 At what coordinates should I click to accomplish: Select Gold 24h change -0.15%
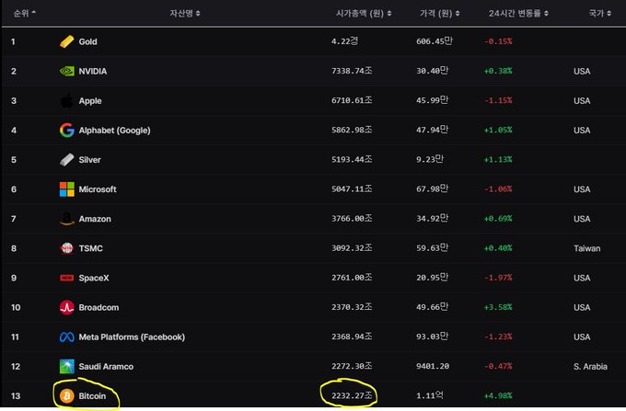pyautogui.click(x=498, y=41)
